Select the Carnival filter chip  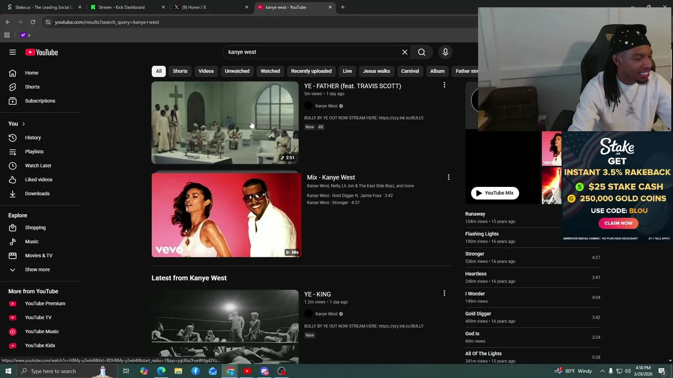[x=410, y=71]
